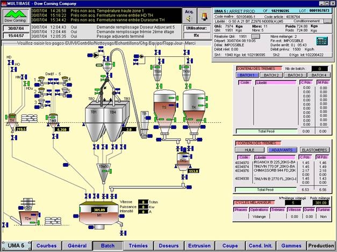Toggle the HUILE content view
This screenshot has height=252, width=337.
(249, 150)
